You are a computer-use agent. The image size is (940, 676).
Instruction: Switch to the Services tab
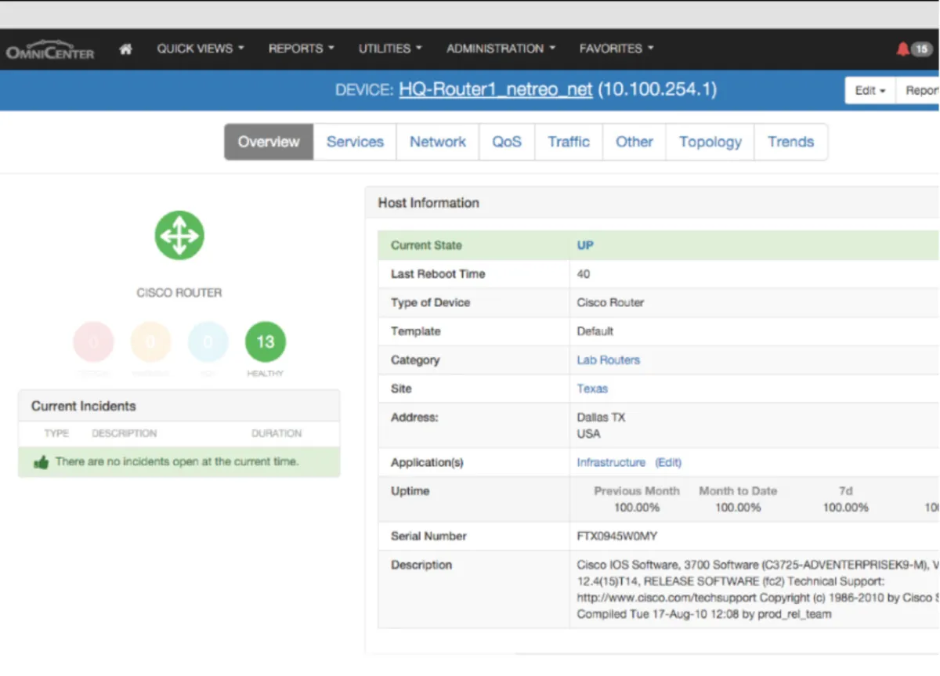[x=355, y=142]
